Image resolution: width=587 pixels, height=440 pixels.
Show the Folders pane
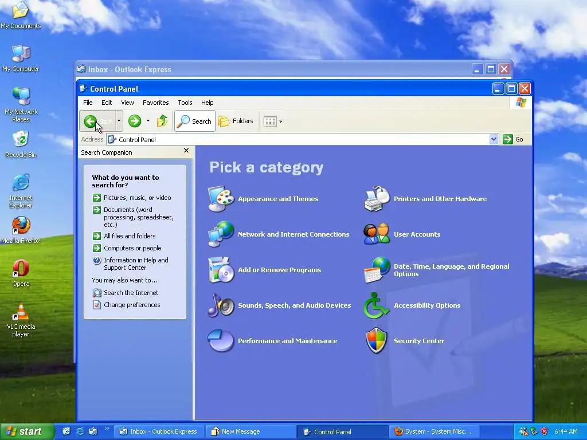tap(236, 121)
